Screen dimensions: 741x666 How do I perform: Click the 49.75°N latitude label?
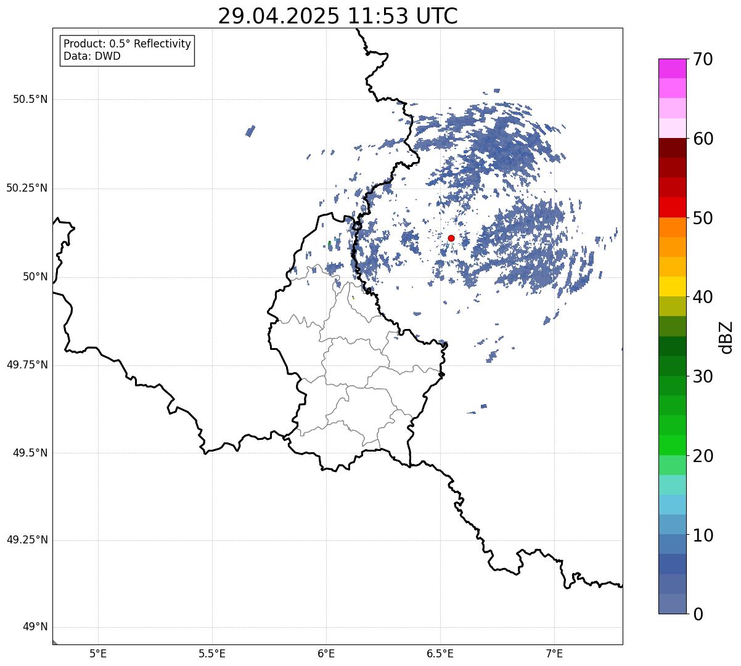[x=27, y=365]
